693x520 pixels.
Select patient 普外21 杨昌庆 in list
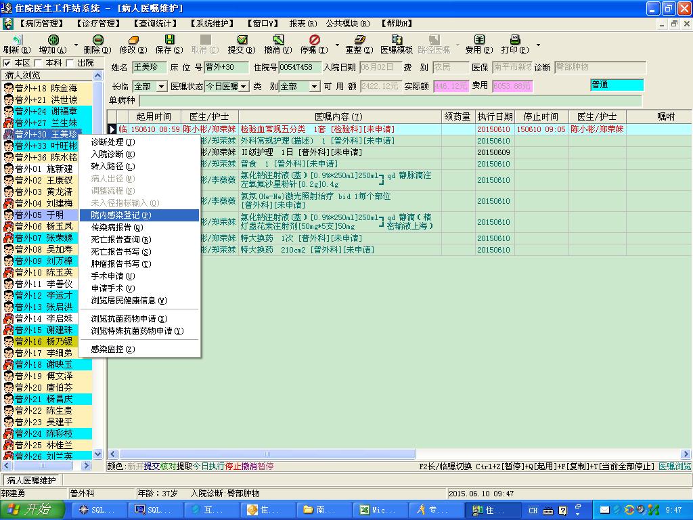click(48, 399)
